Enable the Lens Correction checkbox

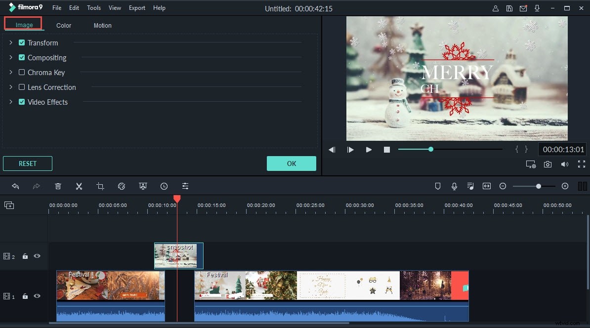pos(21,87)
